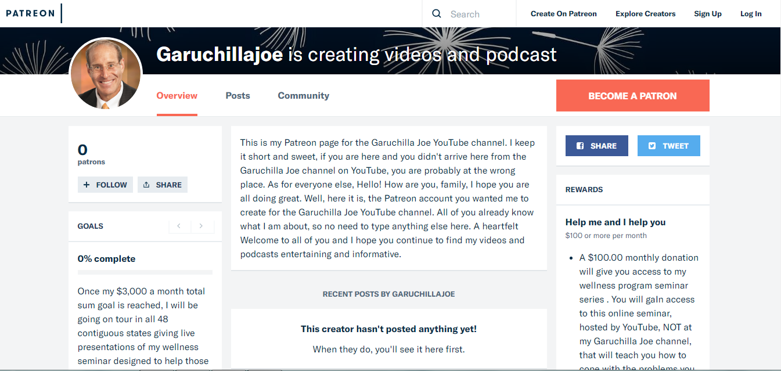Image resolution: width=781 pixels, height=371 pixels.
Task: Click 'Garuchillajoe is creating videos and podcast' title
Action: [x=357, y=55]
